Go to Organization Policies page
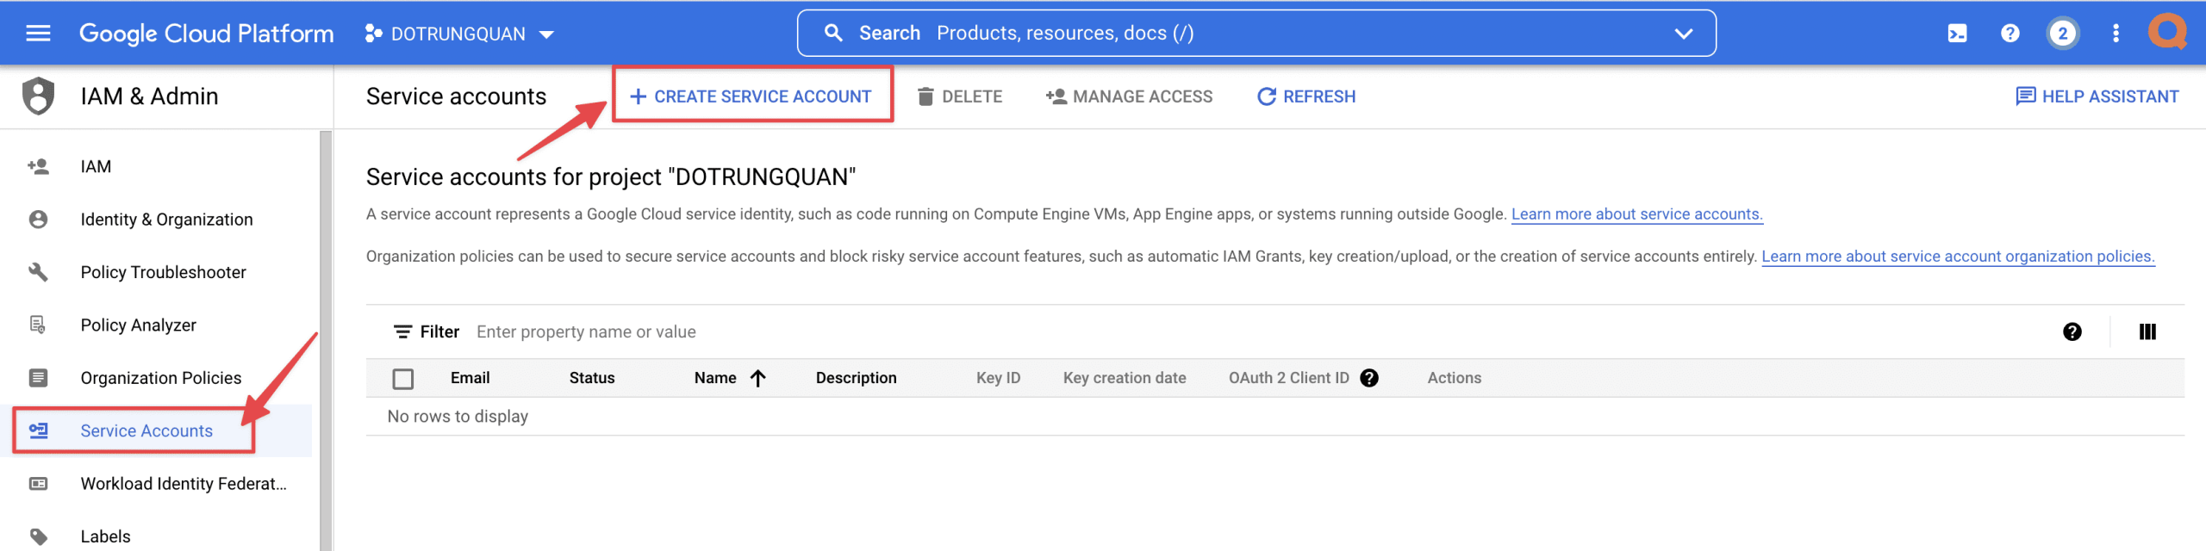Image resolution: width=2206 pixels, height=551 pixels. (160, 378)
